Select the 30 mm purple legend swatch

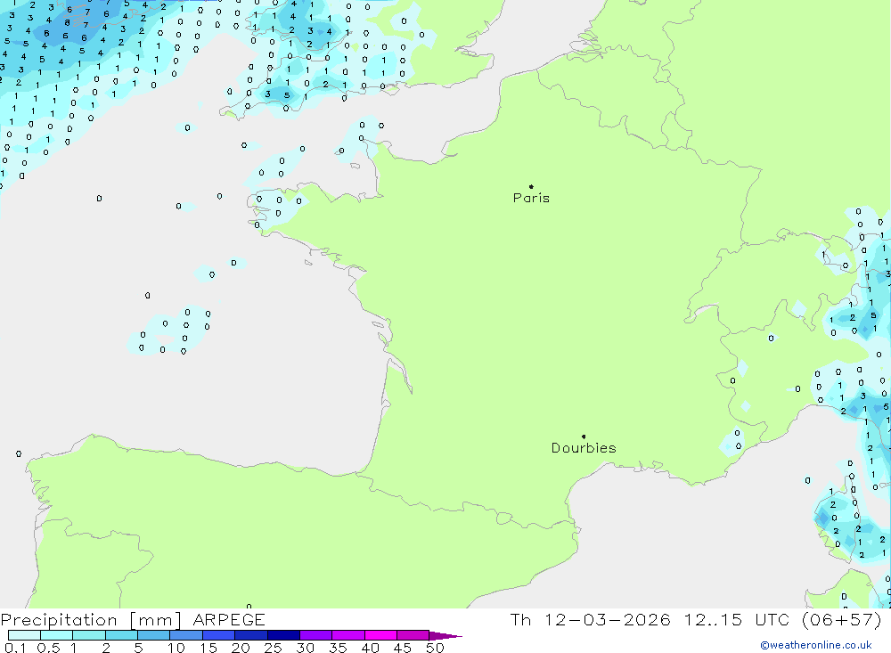[316, 635]
